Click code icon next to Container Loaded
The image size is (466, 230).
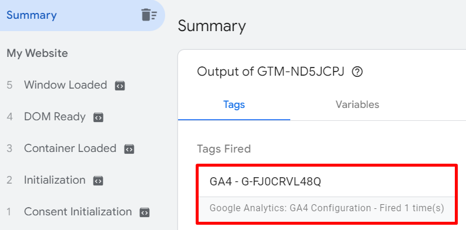point(129,149)
